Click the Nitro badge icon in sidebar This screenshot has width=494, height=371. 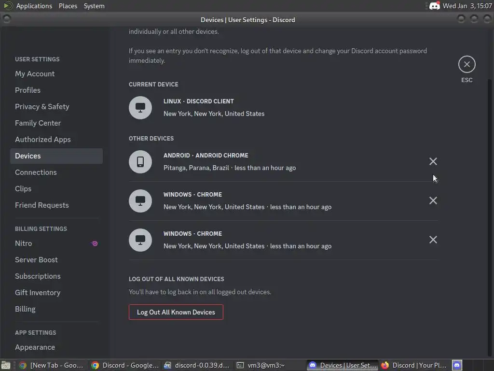94,243
